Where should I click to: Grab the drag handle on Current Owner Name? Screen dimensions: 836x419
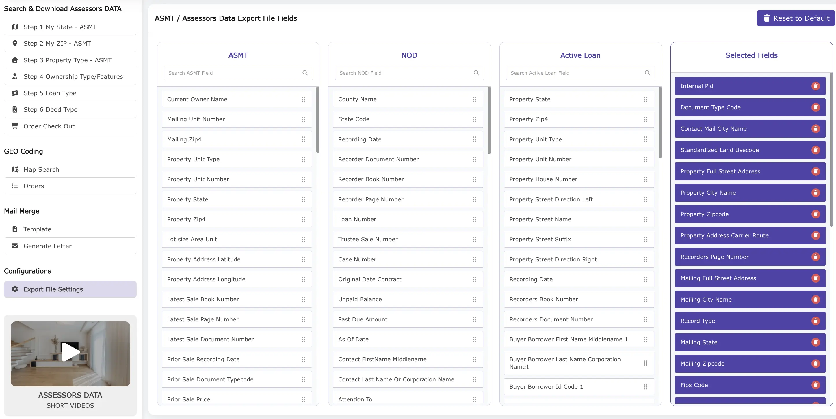[303, 99]
